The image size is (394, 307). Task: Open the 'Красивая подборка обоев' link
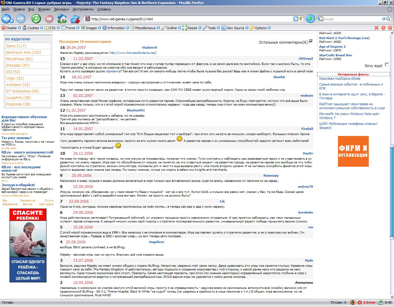tap(340, 78)
